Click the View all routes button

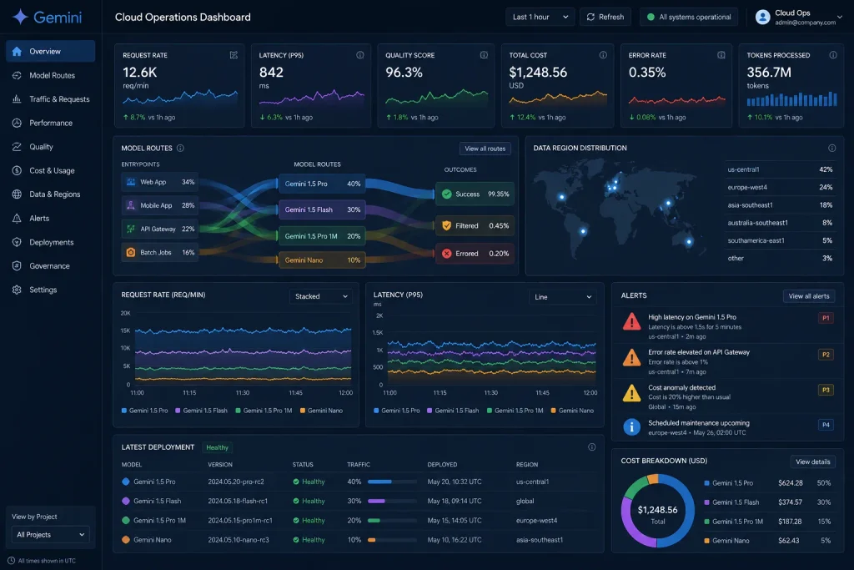(485, 149)
